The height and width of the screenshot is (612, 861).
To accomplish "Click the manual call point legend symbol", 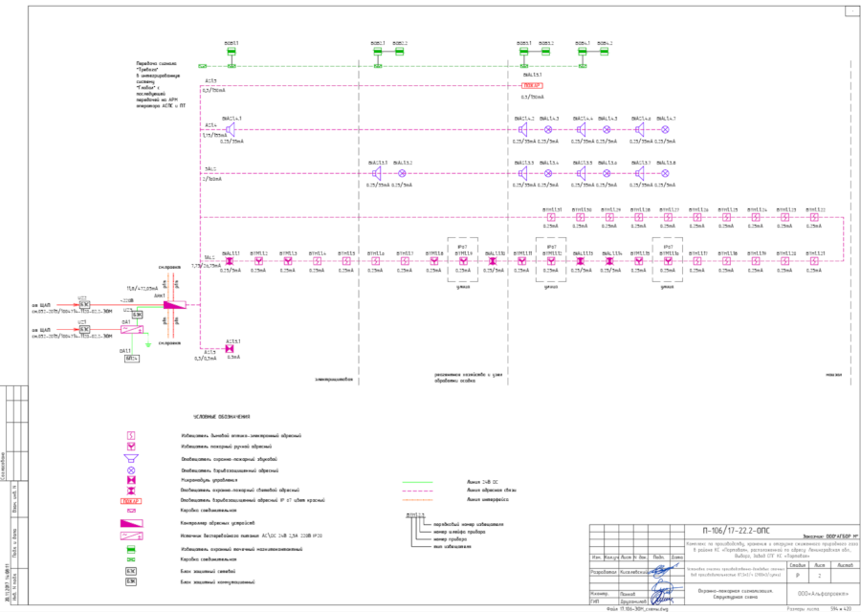I will click(131, 447).
